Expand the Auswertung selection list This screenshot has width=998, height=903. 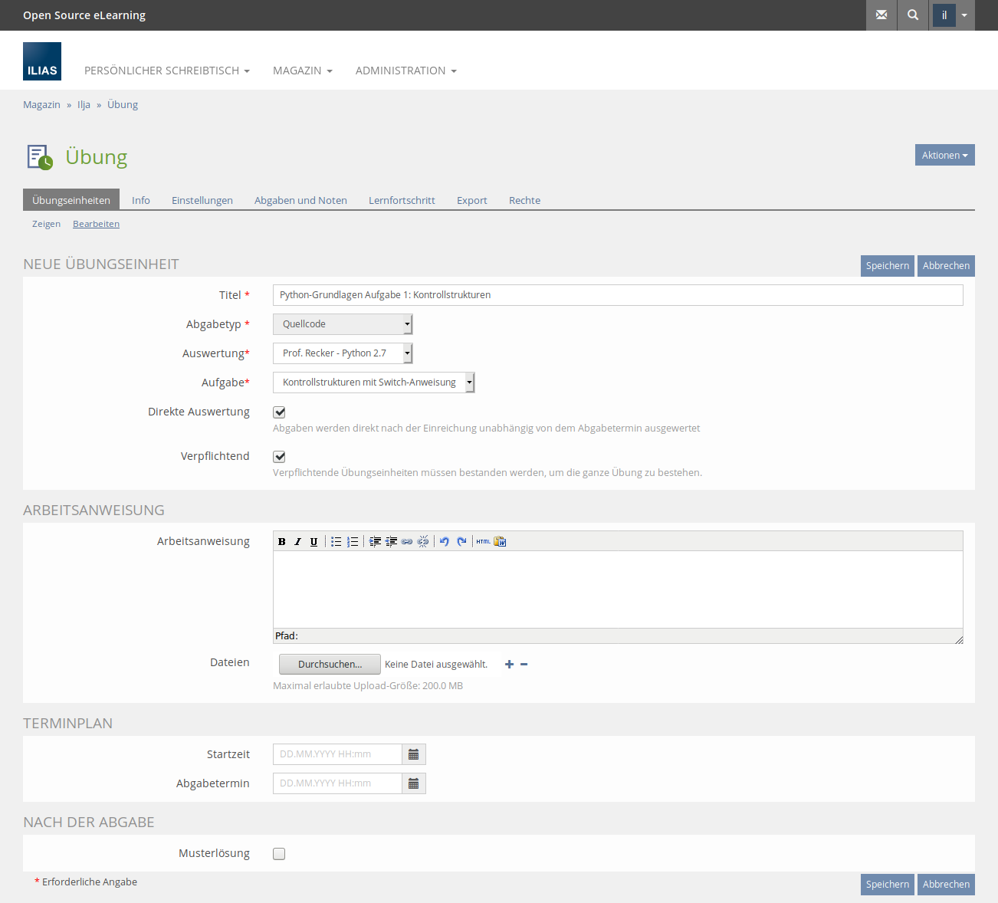[343, 353]
